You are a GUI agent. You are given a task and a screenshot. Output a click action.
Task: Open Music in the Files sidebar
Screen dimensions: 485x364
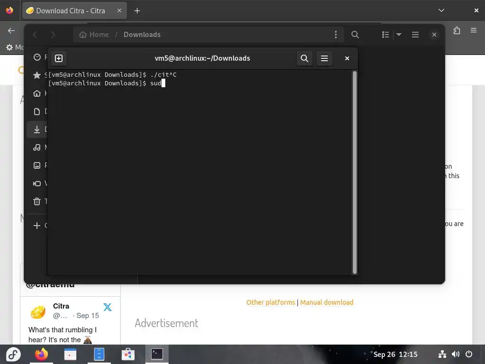[37, 147]
